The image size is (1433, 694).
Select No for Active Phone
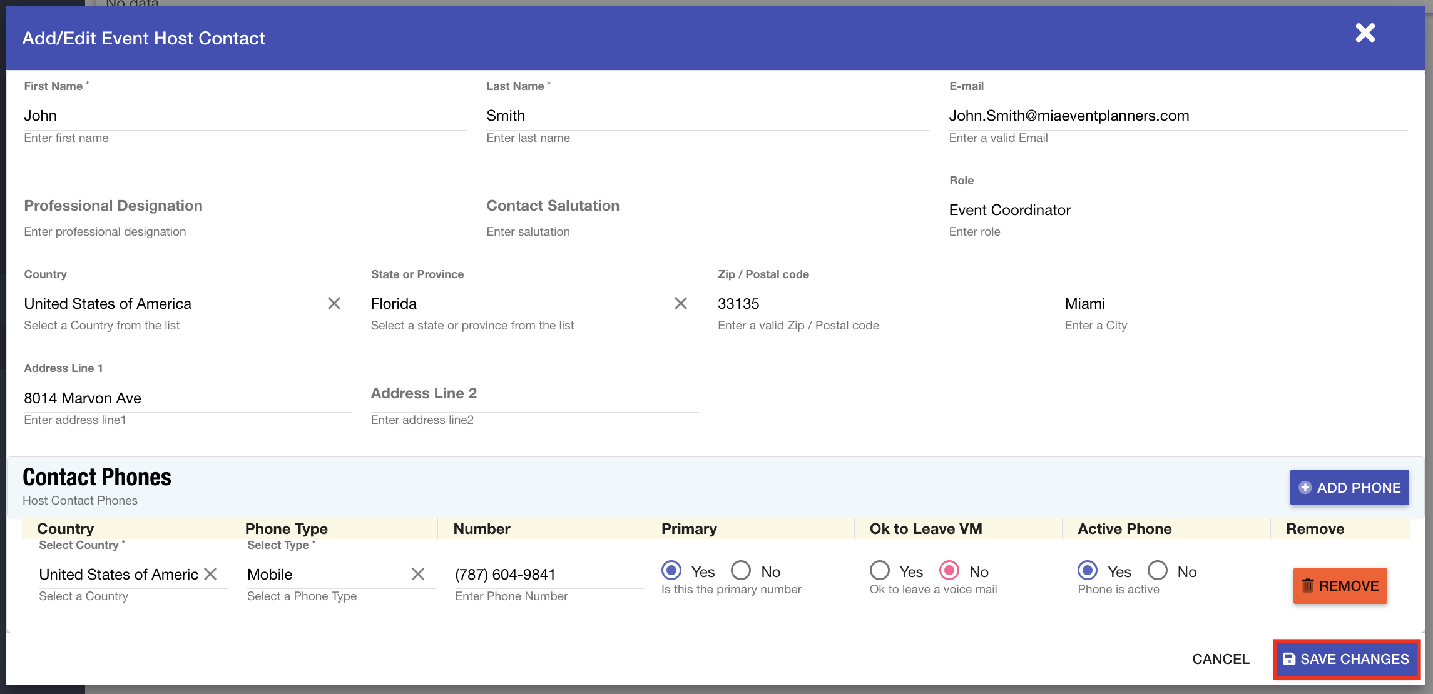pyautogui.click(x=1158, y=570)
